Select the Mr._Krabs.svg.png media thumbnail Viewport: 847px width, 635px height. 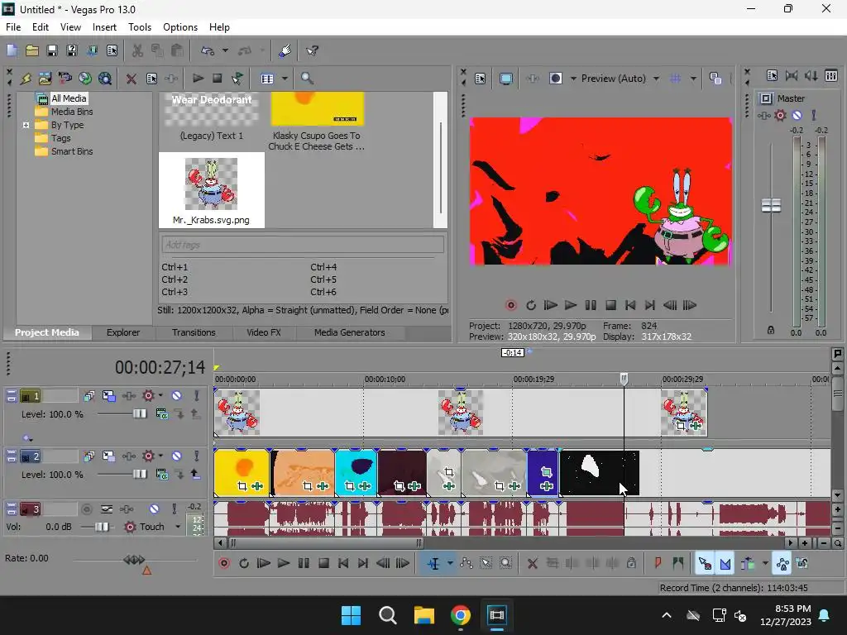pyautogui.click(x=211, y=190)
